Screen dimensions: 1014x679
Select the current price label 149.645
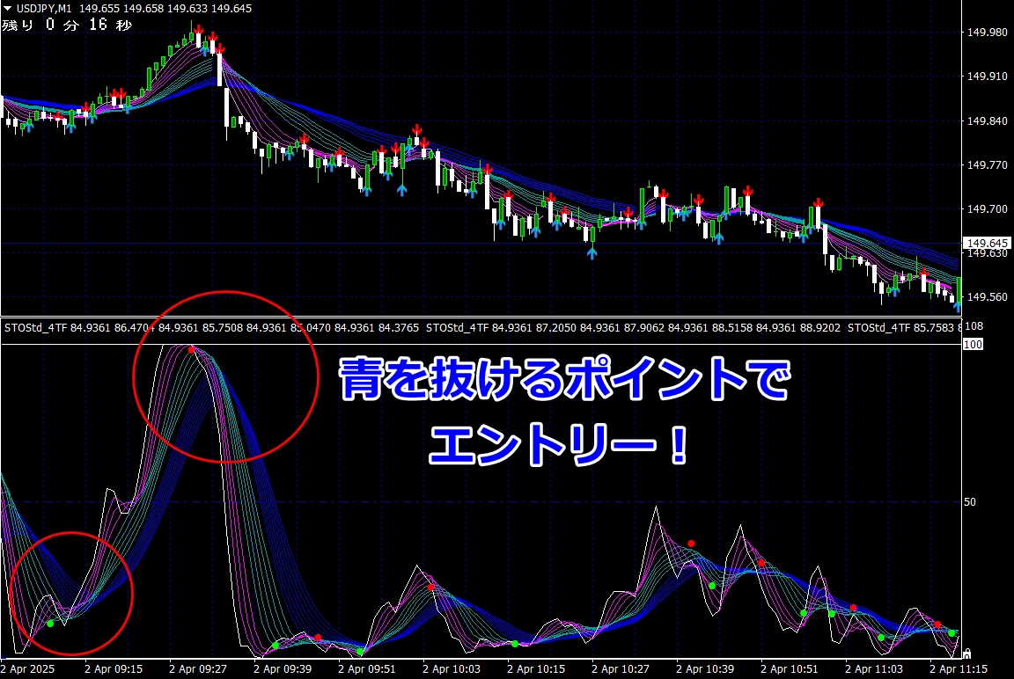[x=987, y=243]
